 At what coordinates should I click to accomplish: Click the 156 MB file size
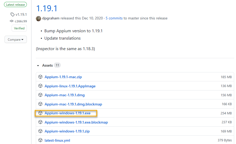[226, 95]
